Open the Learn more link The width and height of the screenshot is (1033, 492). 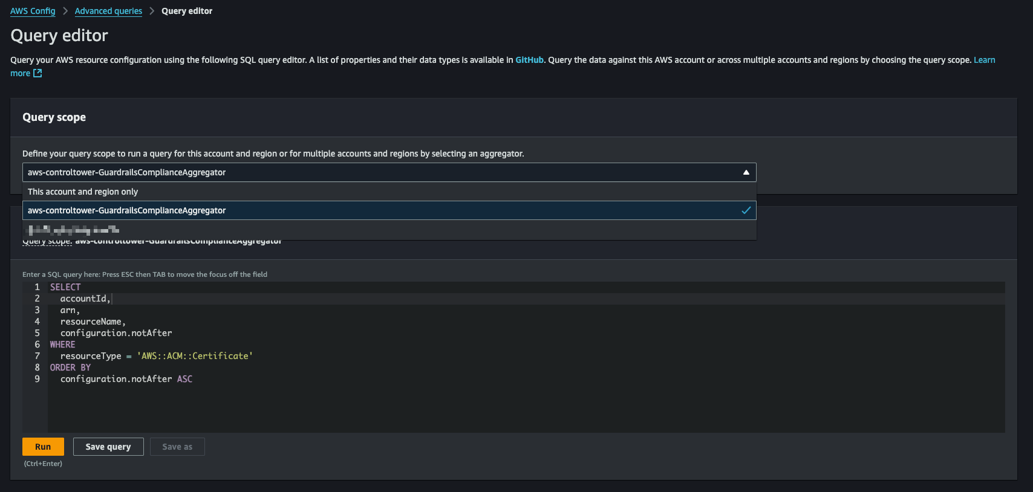(984, 60)
